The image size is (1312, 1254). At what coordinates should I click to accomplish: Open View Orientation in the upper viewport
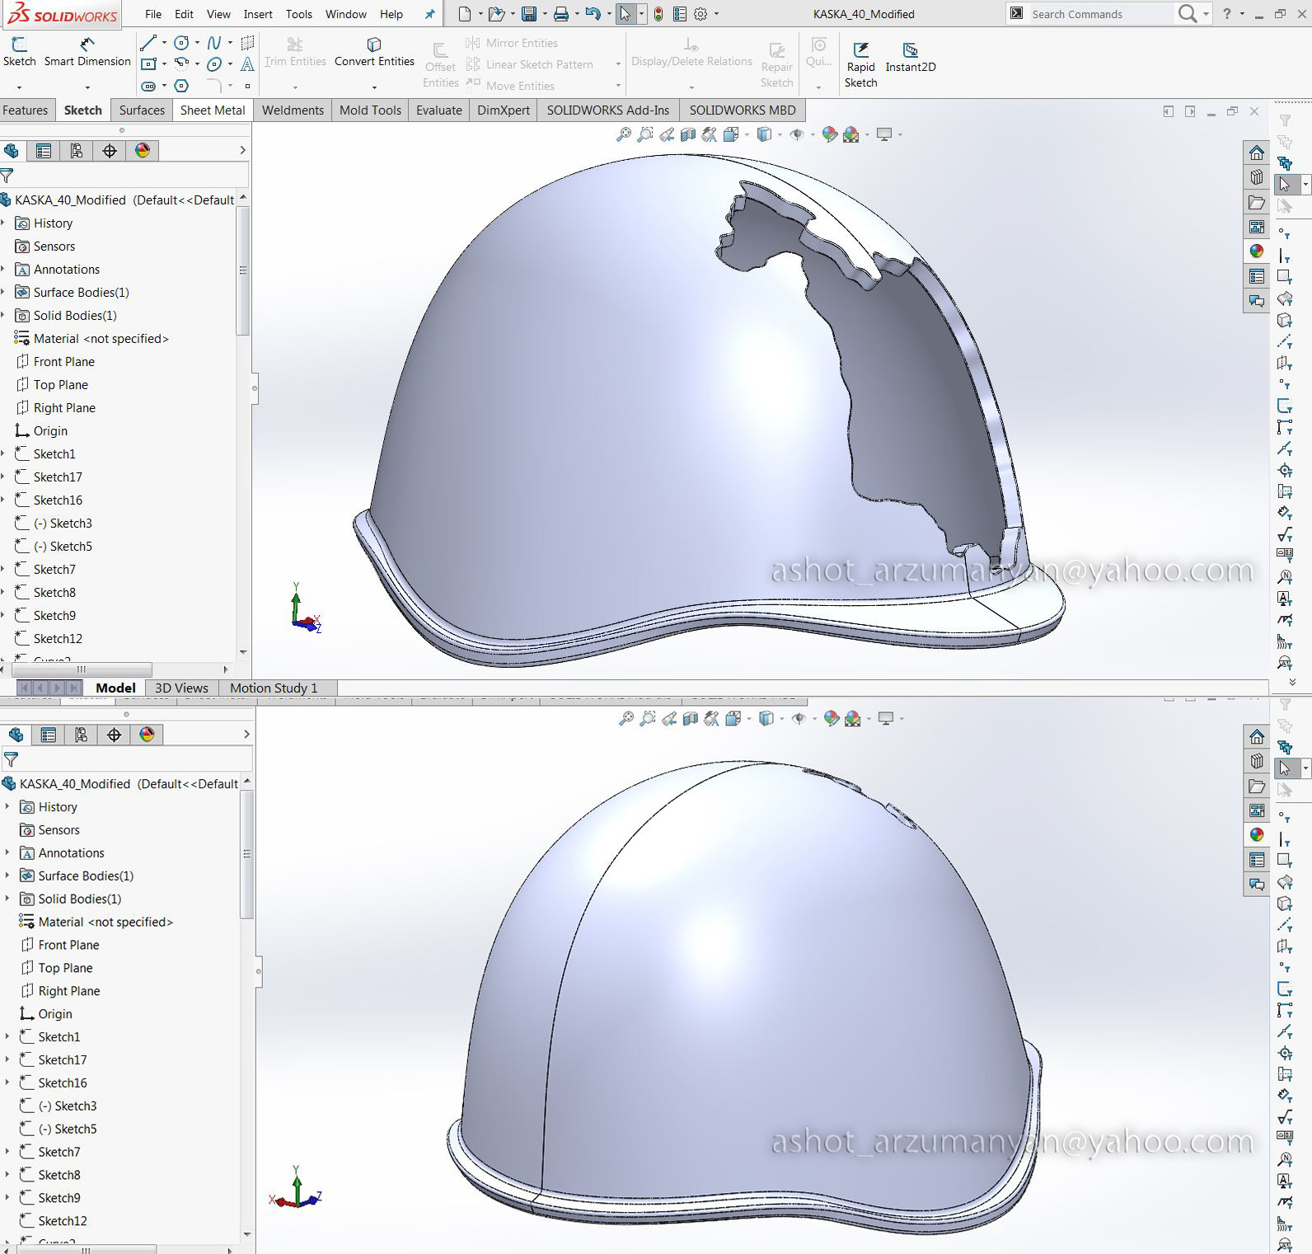731,134
